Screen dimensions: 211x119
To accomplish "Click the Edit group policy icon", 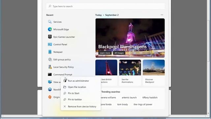I will point(50,59).
